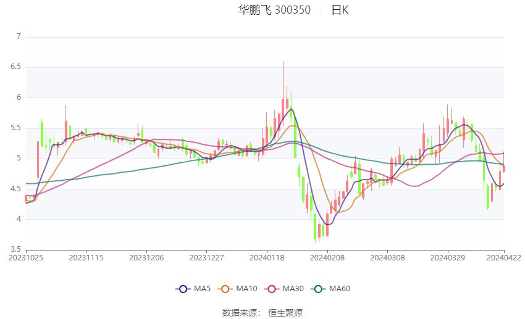Click the 日K label in title
The image size is (525, 319).
coord(340,10)
